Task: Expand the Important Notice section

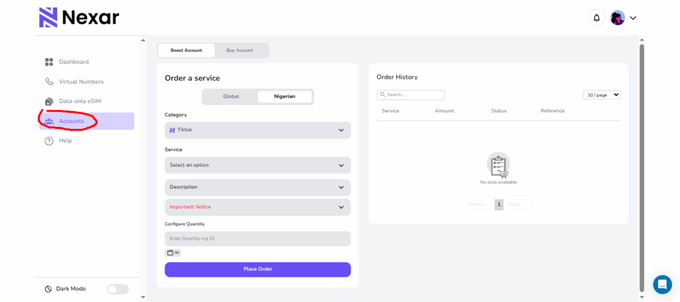Action: (x=257, y=207)
